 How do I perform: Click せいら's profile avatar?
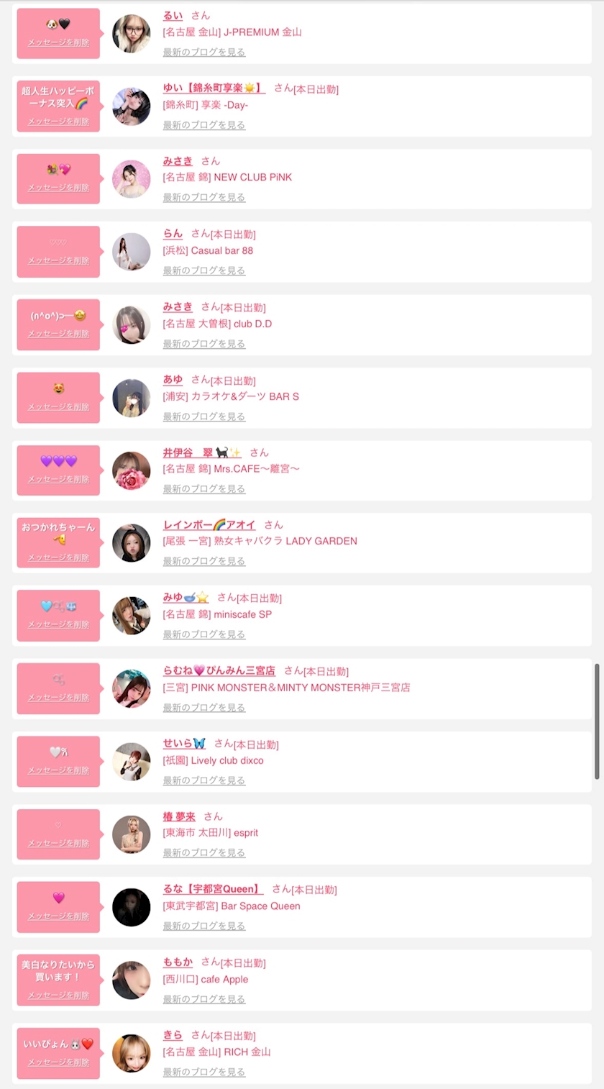(132, 762)
